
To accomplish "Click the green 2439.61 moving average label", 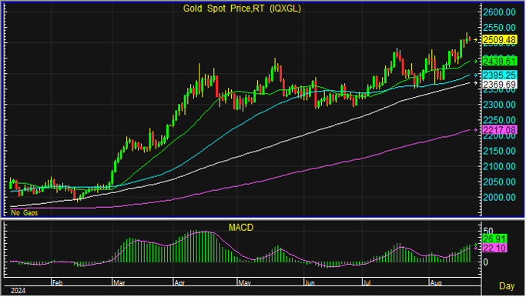I will (x=499, y=62).
